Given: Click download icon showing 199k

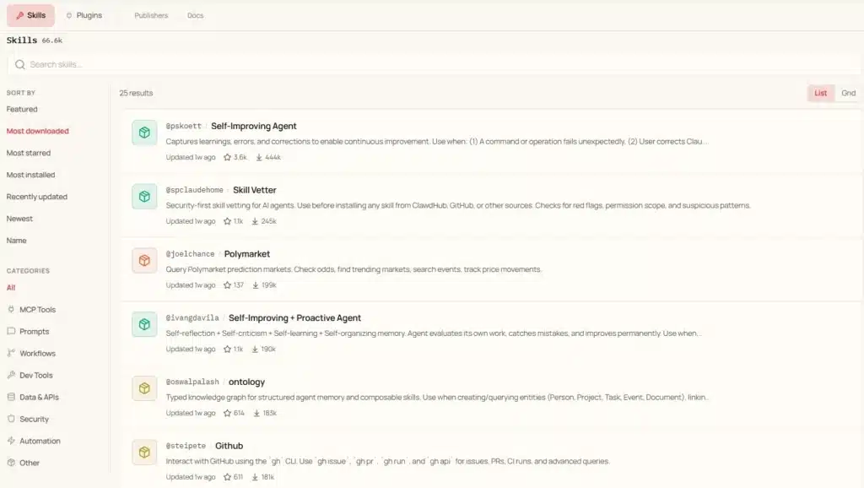Looking at the screenshot, I should (256, 285).
